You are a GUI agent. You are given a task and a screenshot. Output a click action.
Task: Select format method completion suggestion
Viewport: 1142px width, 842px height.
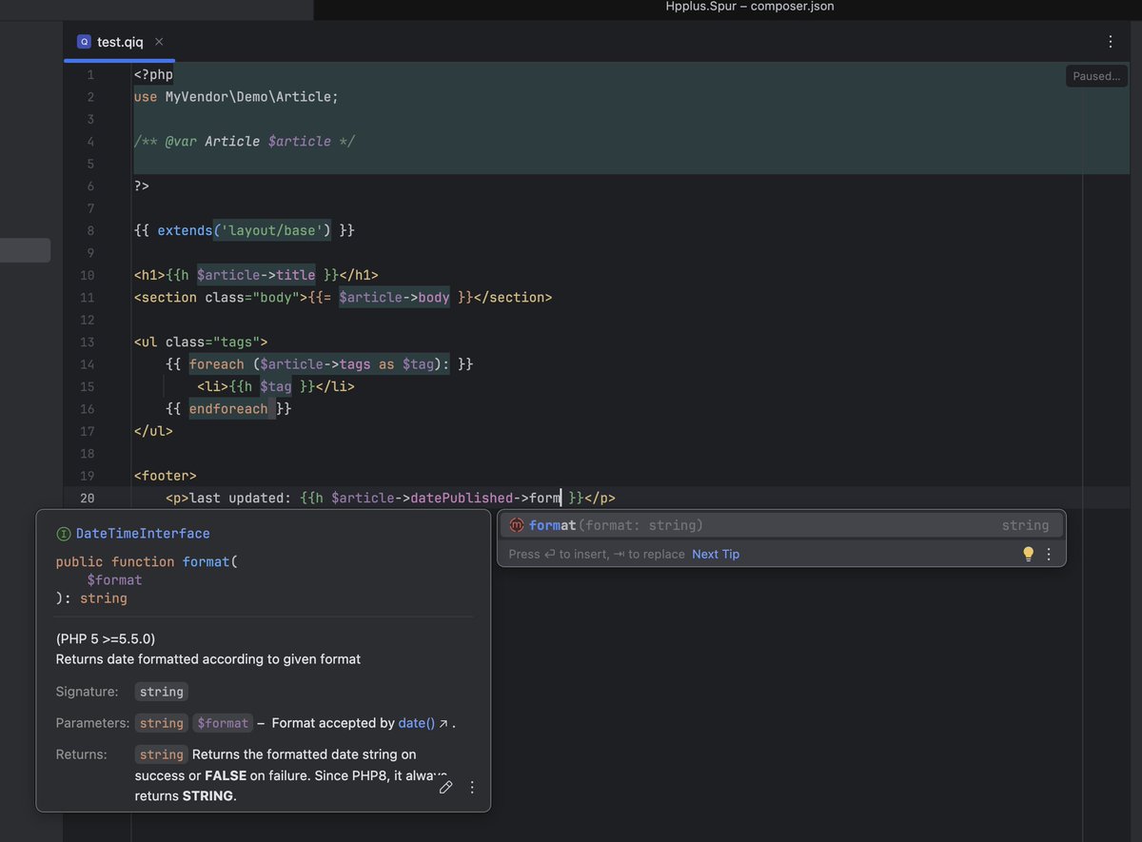[x=780, y=525]
